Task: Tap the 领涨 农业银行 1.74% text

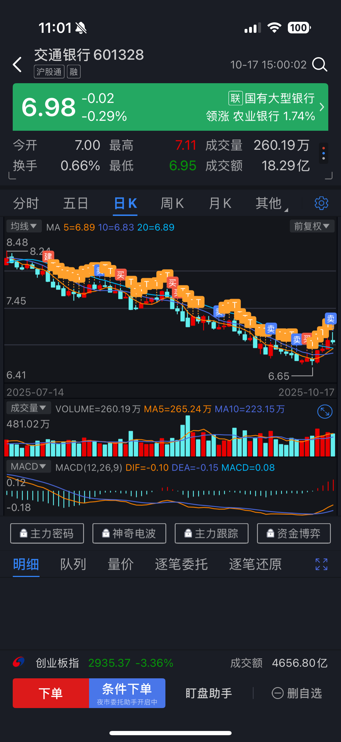Action: click(x=260, y=116)
